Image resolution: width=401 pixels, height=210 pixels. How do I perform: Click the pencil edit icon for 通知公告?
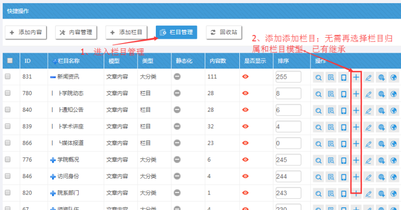tap(369, 111)
